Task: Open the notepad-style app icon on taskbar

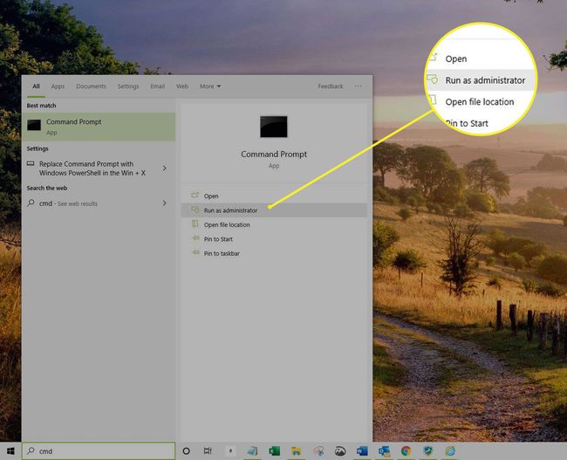Action: coord(252,451)
